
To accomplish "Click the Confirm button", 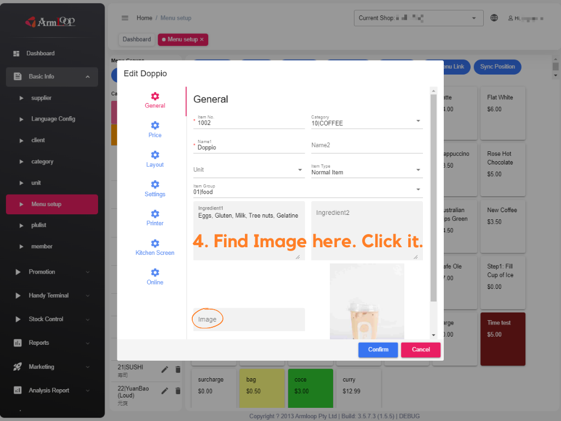I will [378, 350].
